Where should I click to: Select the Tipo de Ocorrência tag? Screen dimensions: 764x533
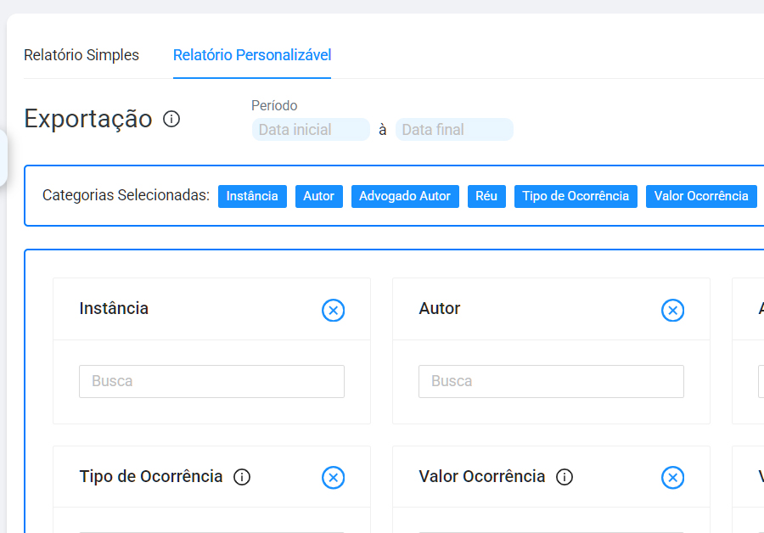tap(576, 196)
